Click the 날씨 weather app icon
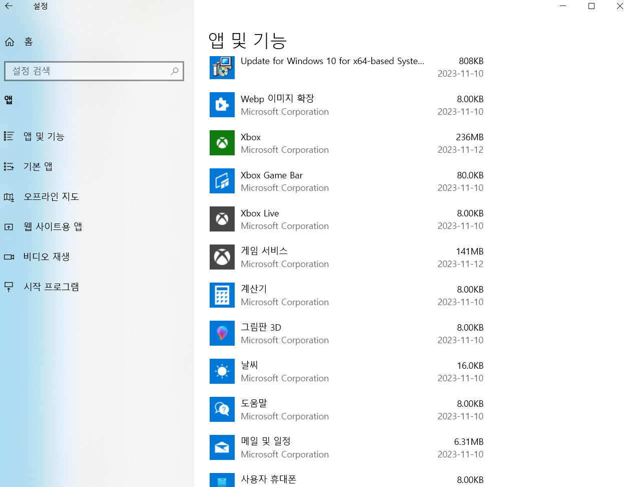 pos(222,371)
